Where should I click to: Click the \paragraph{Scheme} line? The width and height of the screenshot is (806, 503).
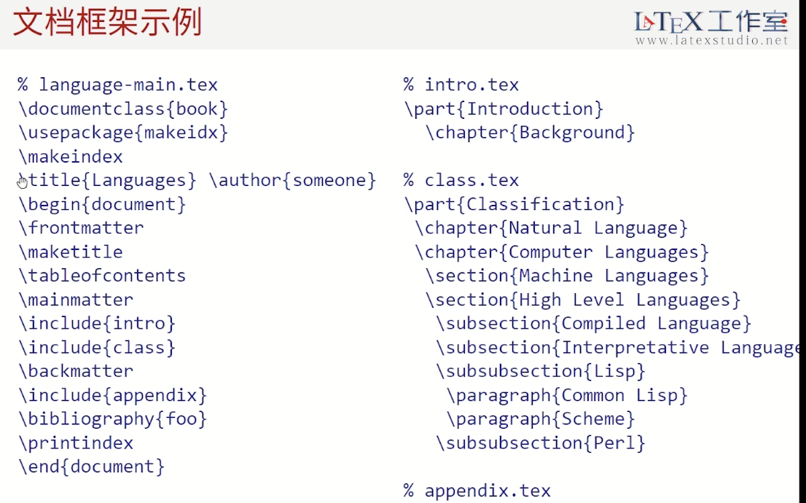coord(541,419)
